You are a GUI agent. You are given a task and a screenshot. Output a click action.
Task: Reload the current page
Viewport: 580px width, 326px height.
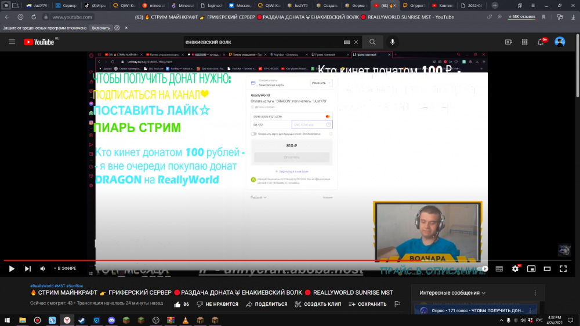[x=34, y=17]
